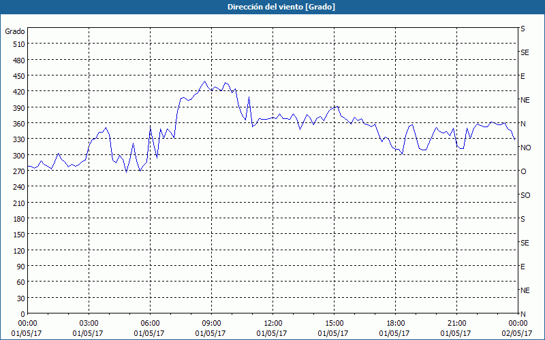This screenshot has height=340, width=545.
Task: Select the 30 y-axis value
Action: point(21,299)
